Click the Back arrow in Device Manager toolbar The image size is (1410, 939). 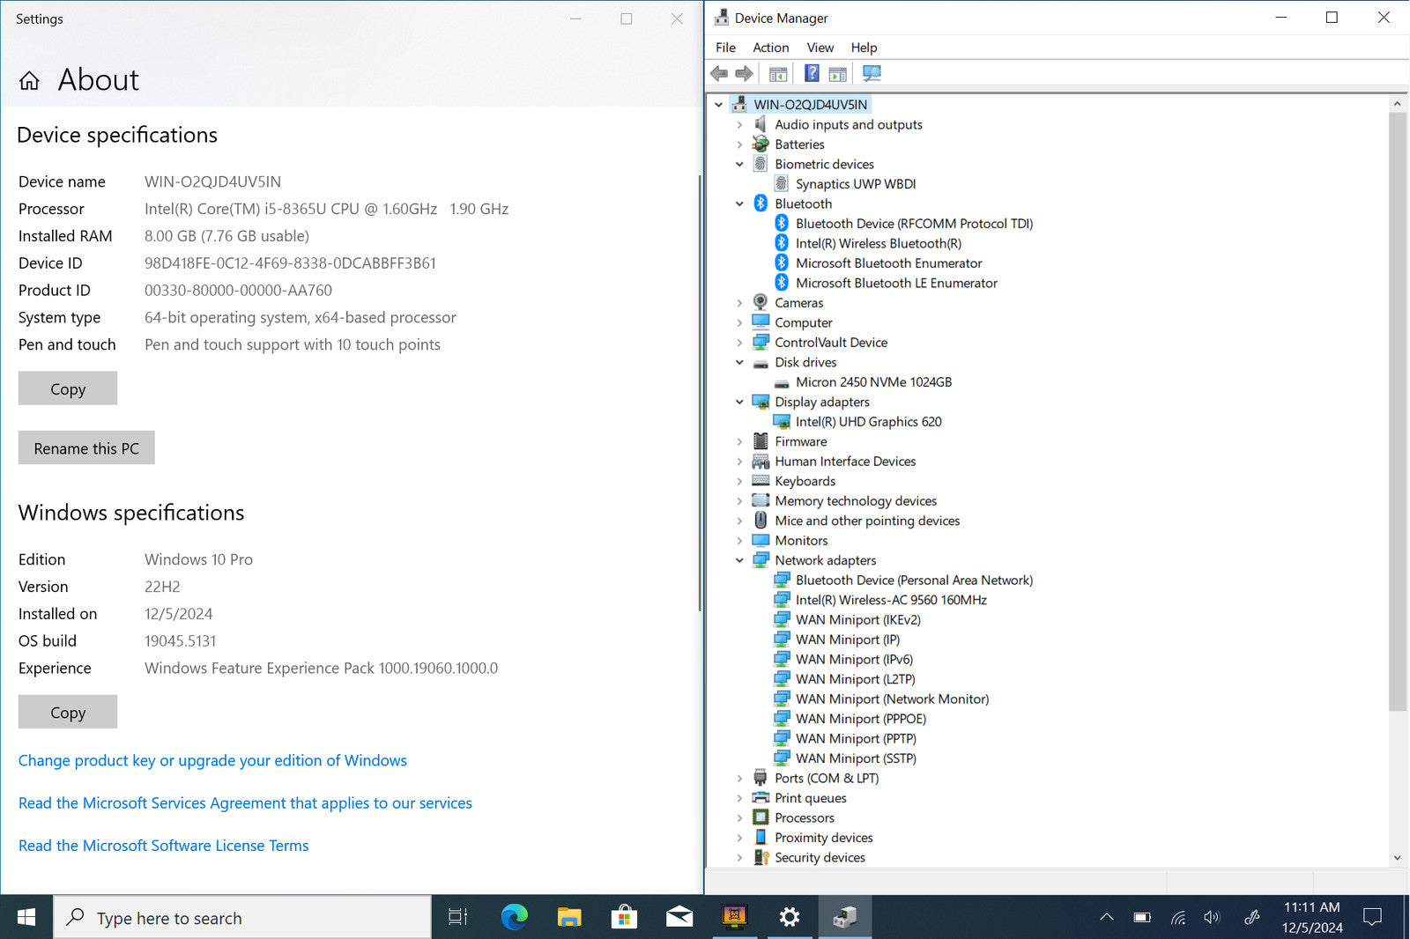[719, 74]
